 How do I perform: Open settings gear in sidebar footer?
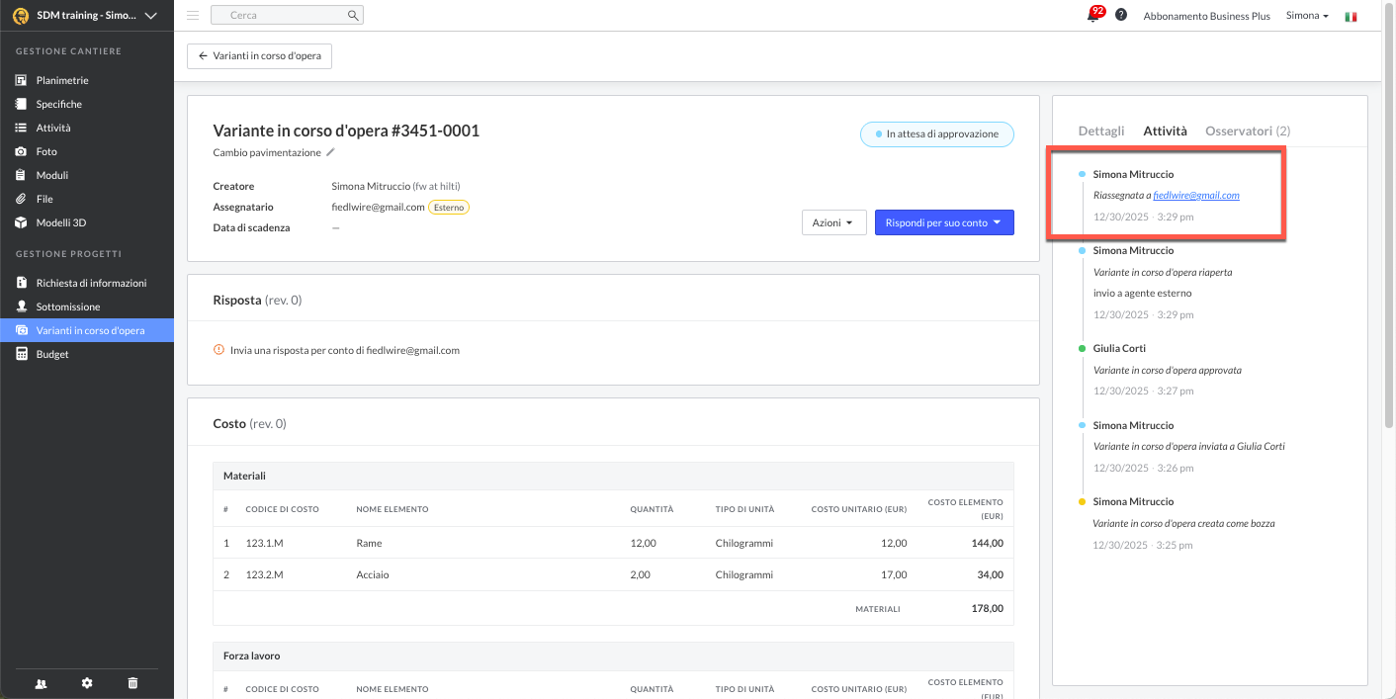pyautogui.click(x=87, y=683)
